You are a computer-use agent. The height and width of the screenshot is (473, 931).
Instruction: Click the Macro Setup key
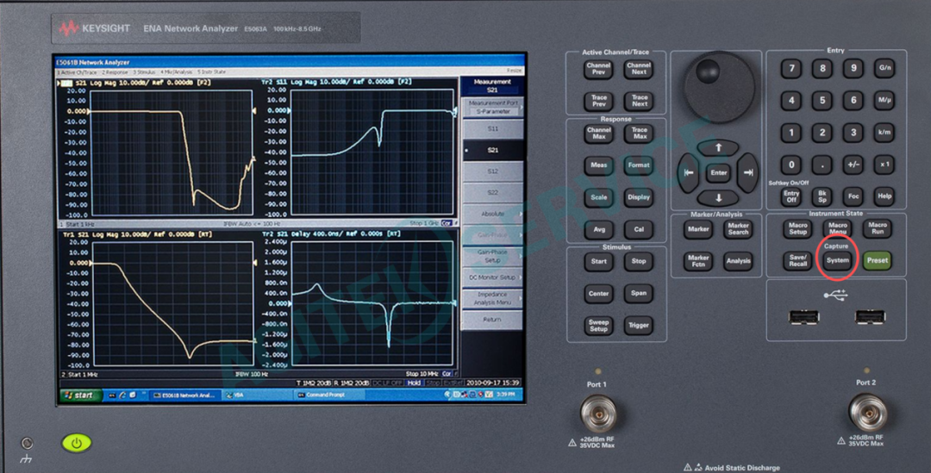pyautogui.click(x=798, y=228)
